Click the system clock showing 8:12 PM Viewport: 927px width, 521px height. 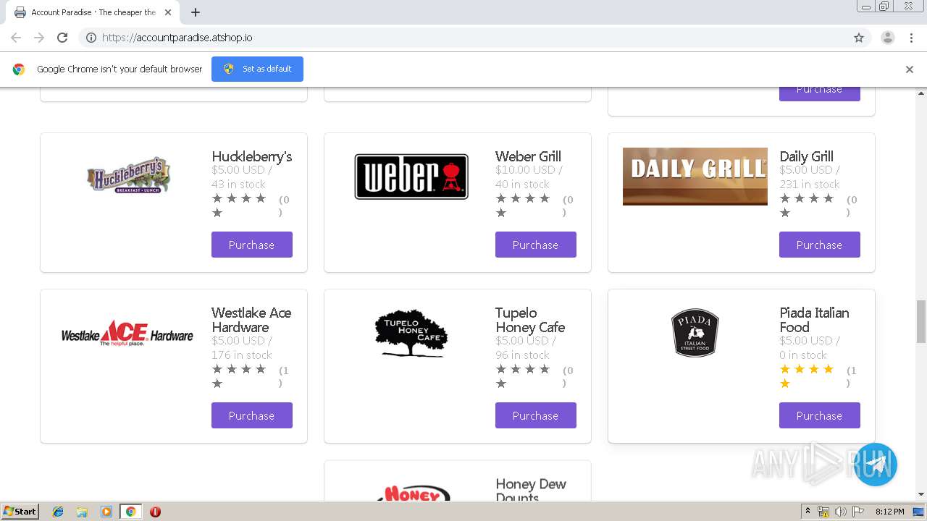tap(889, 512)
